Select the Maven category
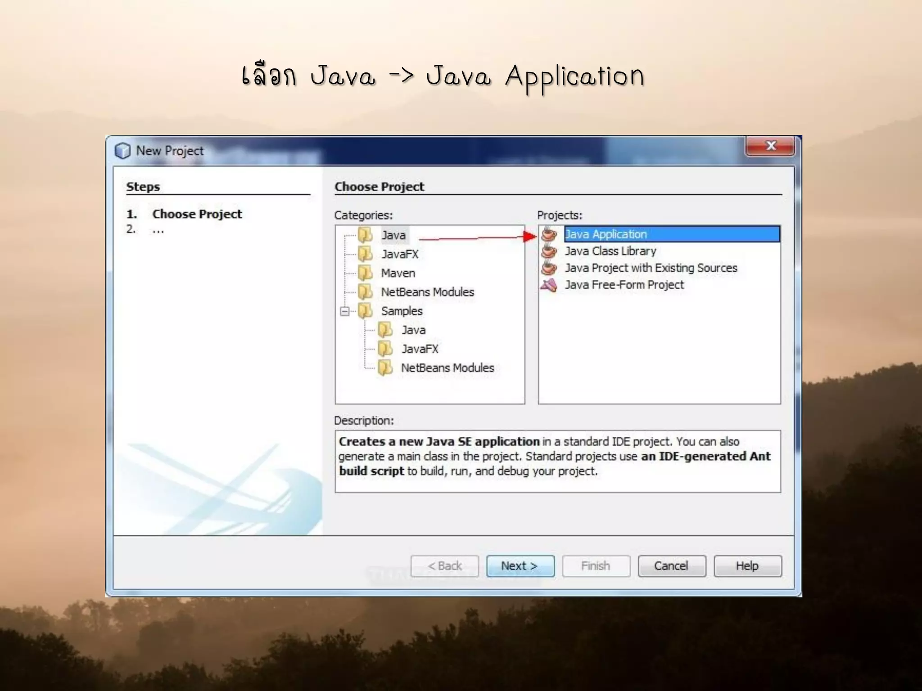922x691 pixels. pos(398,273)
